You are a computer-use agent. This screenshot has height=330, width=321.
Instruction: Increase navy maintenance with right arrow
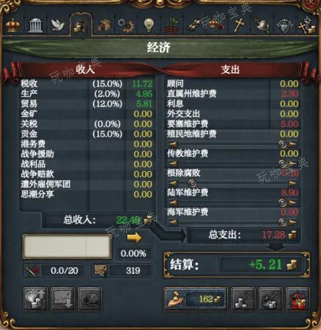293,222
